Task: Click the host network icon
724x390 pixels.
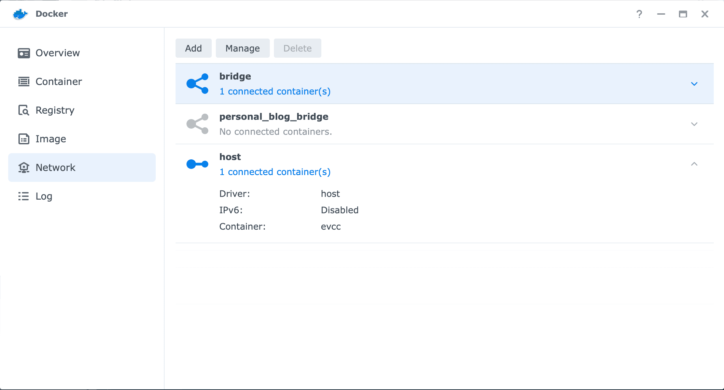Action: click(x=197, y=164)
